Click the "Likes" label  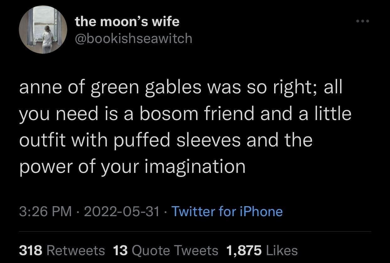click(281, 250)
